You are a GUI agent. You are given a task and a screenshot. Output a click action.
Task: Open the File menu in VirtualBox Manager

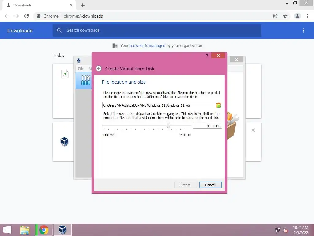pyautogui.click(x=81, y=69)
